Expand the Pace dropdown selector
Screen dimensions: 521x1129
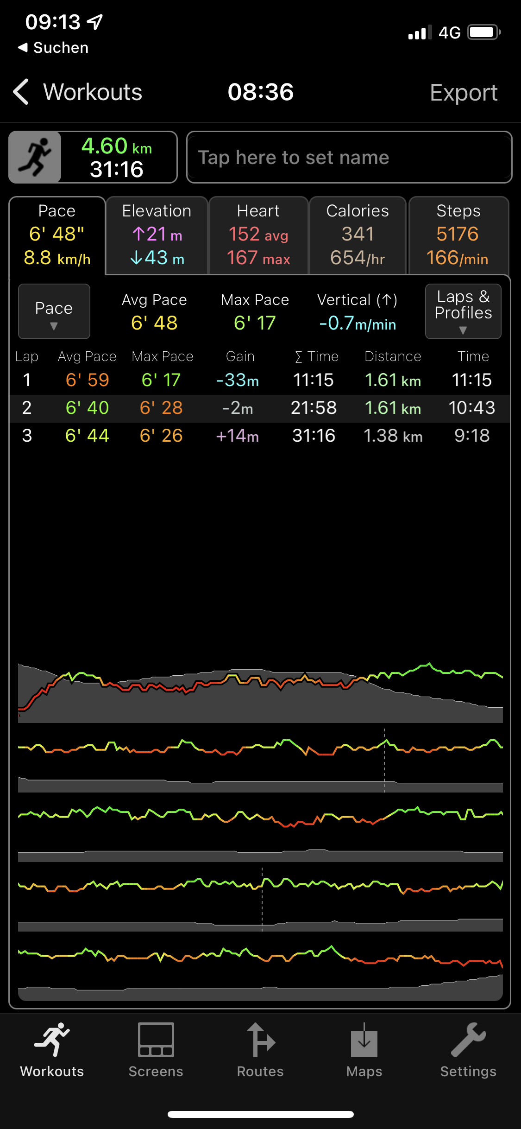pos(54,311)
